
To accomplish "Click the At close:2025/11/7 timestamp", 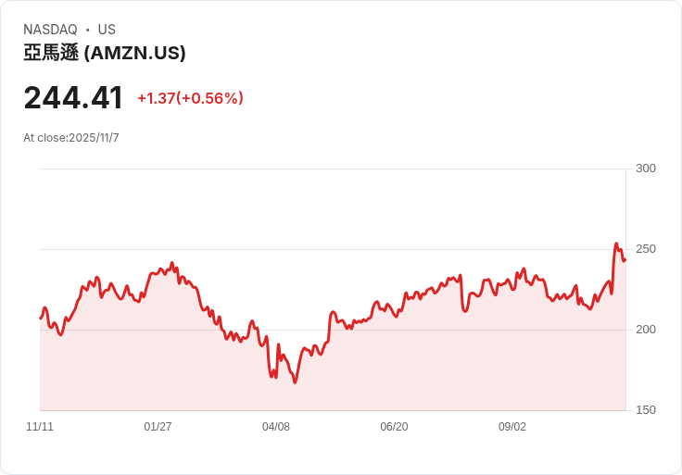I will [x=71, y=138].
